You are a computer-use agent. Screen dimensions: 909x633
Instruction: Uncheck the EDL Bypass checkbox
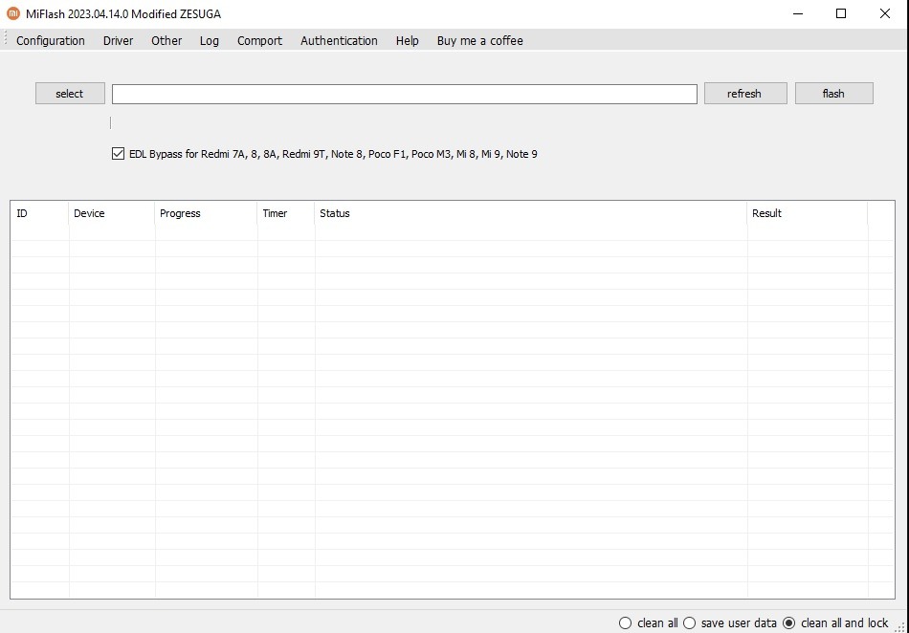118,154
